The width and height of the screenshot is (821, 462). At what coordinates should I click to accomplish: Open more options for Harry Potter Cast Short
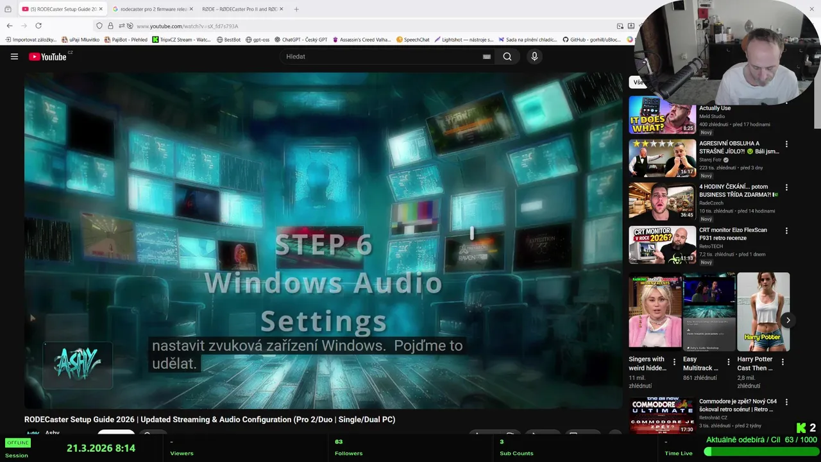pyautogui.click(x=783, y=362)
